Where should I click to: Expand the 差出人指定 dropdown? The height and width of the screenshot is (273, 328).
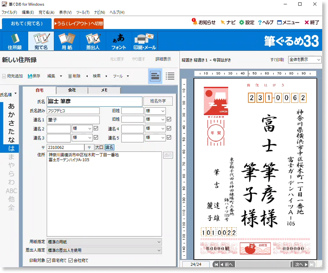click(159, 250)
